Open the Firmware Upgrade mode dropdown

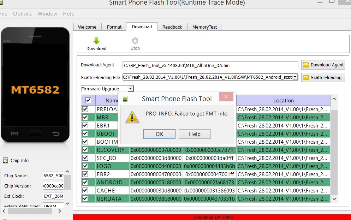pyautogui.click(x=130, y=89)
